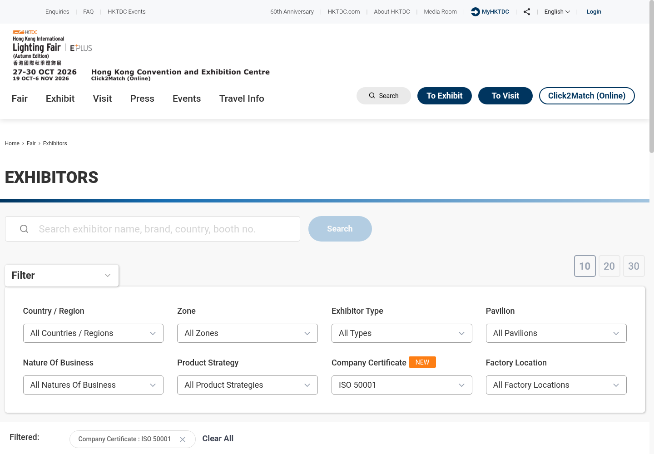Open the Exhibit menu
This screenshot has width=654, height=454.
[60, 99]
